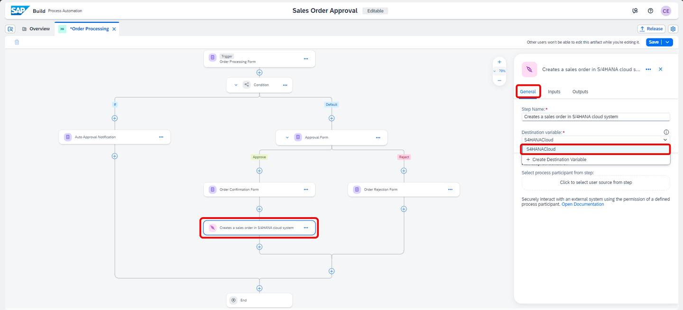The width and height of the screenshot is (683, 310).
Task: Open the settings gear next to Release
Action: (x=673, y=29)
